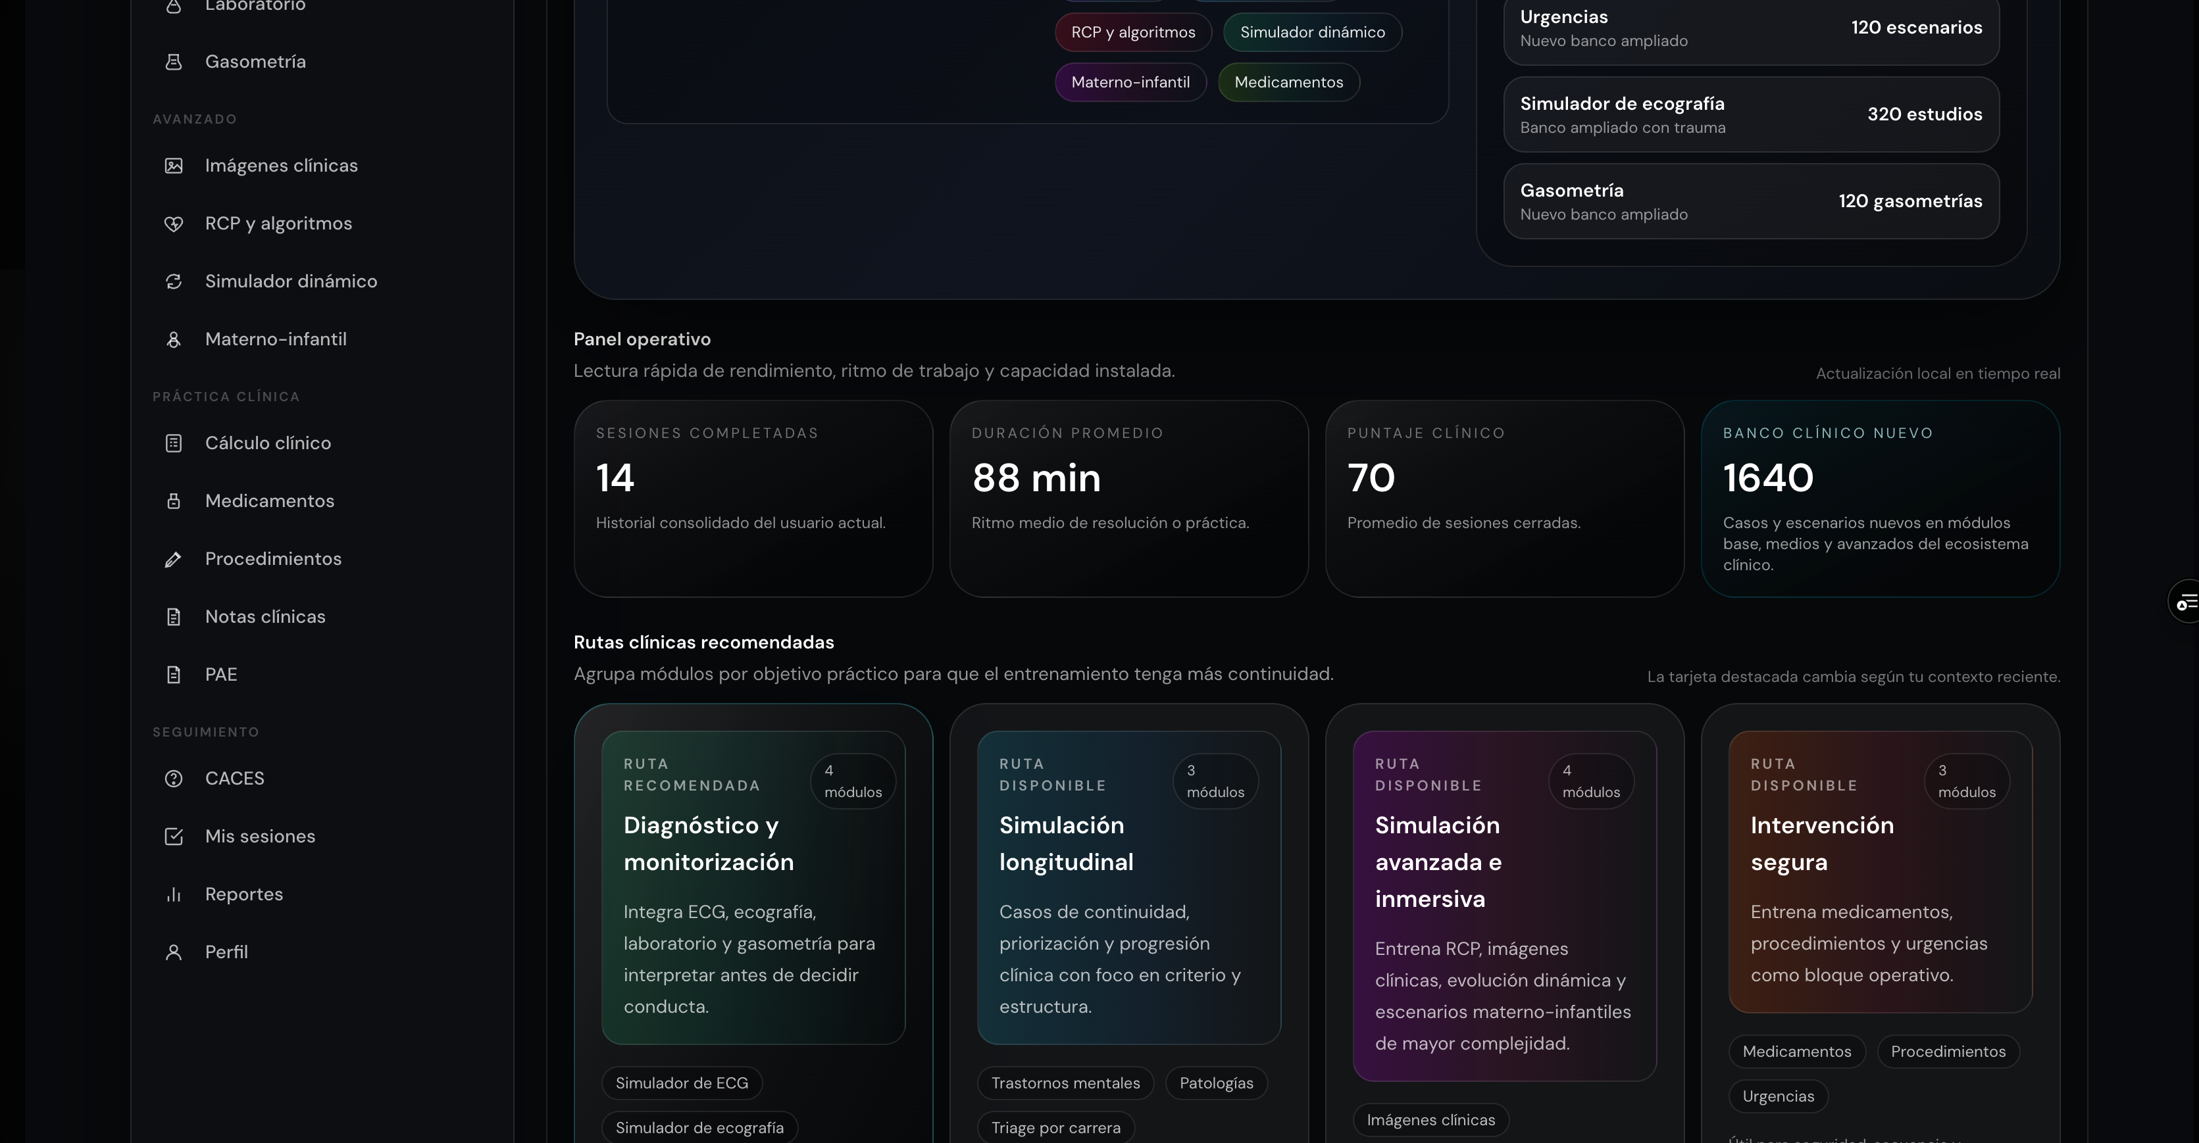Click the Simulador de ecografía chip
The image size is (2199, 1143).
pos(700,1128)
